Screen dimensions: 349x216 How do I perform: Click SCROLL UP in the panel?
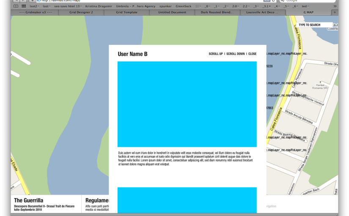point(216,54)
